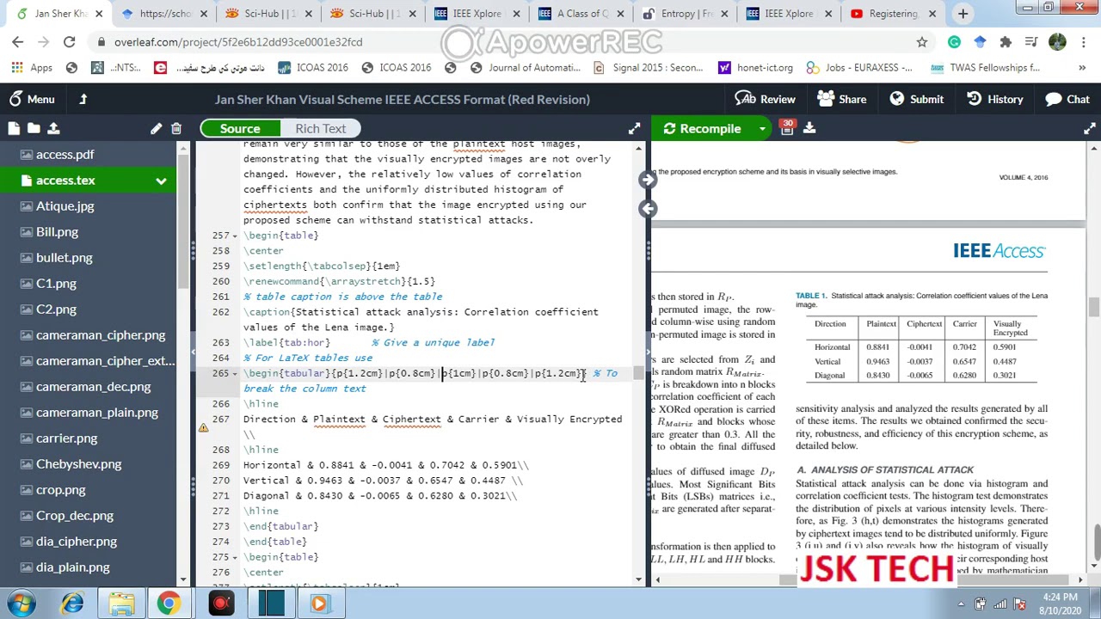This screenshot has width=1101, height=619.
Task: Open Chebyshev.png file
Action: 78,464
